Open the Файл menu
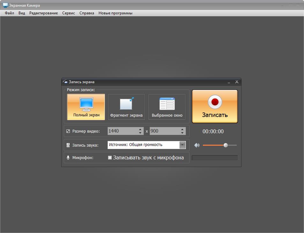 (x=10, y=13)
